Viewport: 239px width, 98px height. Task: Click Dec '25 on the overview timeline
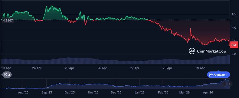[x=116, y=92]
